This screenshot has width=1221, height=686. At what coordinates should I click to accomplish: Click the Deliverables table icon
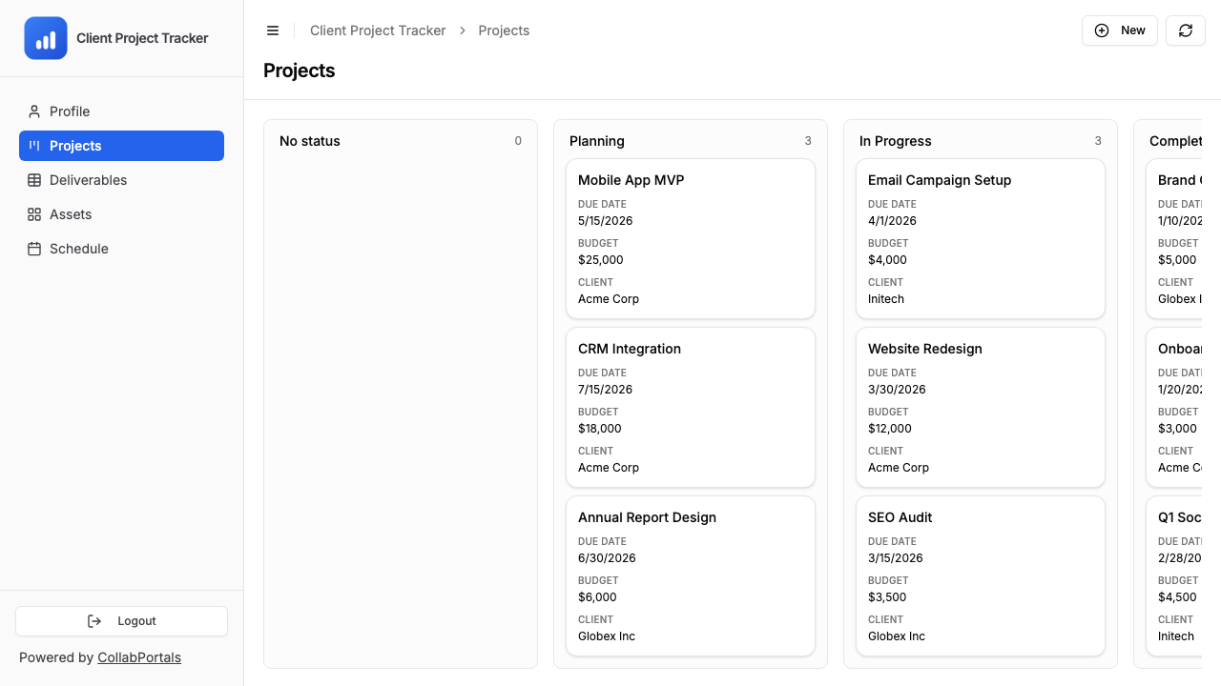point(34,180)
